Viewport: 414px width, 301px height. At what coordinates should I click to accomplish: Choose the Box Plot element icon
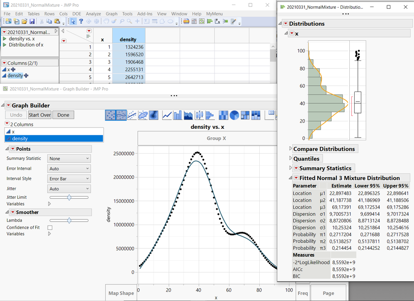199,115
